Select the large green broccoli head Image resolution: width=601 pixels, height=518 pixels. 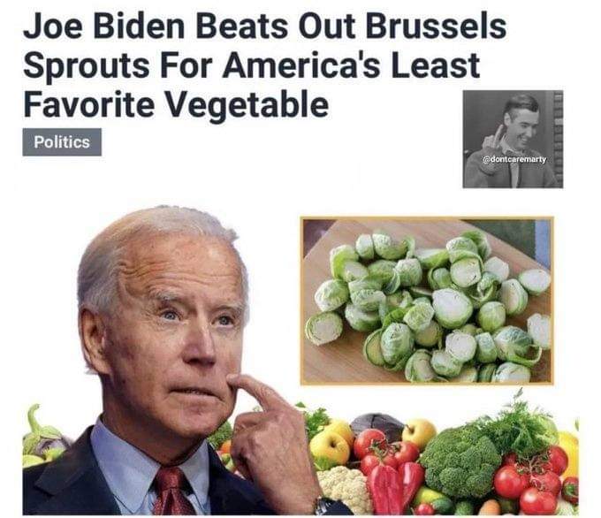pyautogui.click(x=460, y=462)
